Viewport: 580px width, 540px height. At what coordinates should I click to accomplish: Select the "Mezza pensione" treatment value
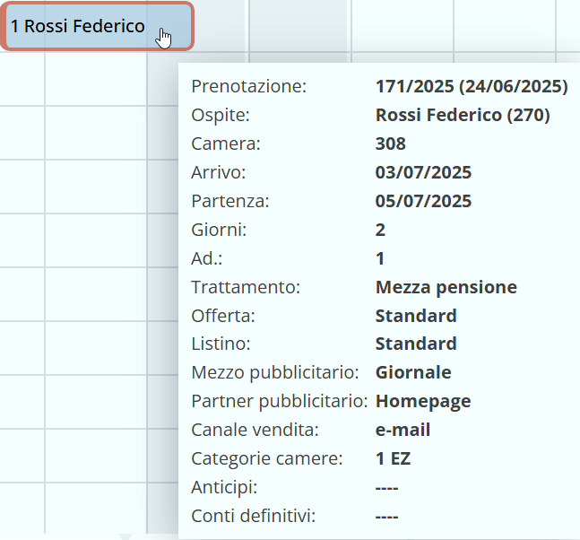446,287
